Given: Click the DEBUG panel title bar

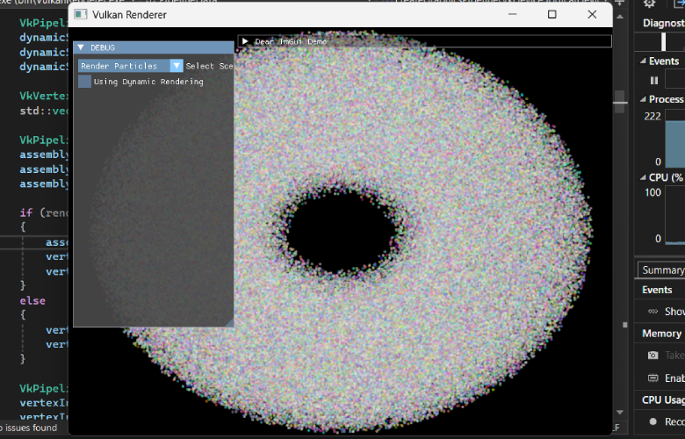Looking at the screenshot, I should click(154, 47).
